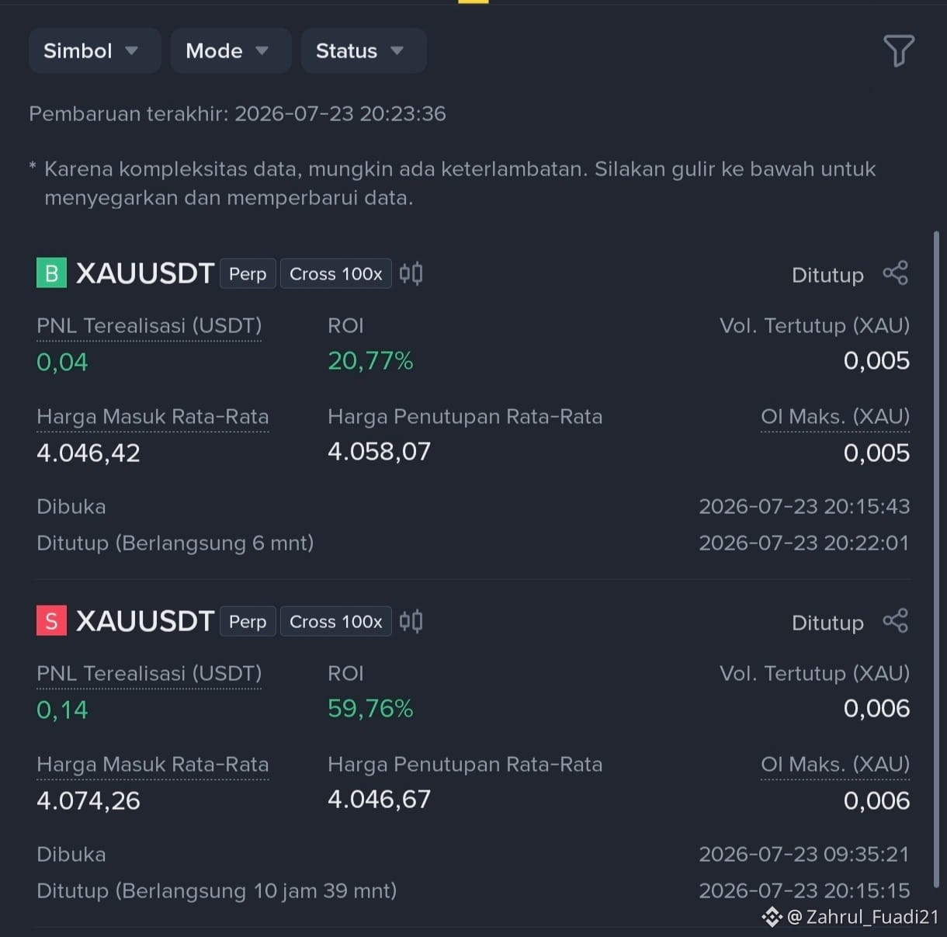Tap the red S sell badge
This screenshot has height=937, width=947.
pyautogui.click(x=51, y=621)
